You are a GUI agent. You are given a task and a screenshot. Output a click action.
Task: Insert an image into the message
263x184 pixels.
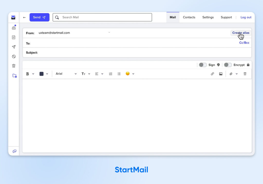(221, 74)
